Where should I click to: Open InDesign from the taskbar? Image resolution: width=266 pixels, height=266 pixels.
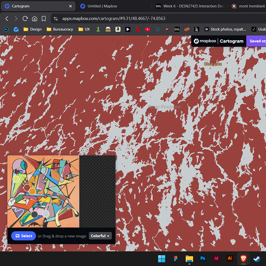216,258
